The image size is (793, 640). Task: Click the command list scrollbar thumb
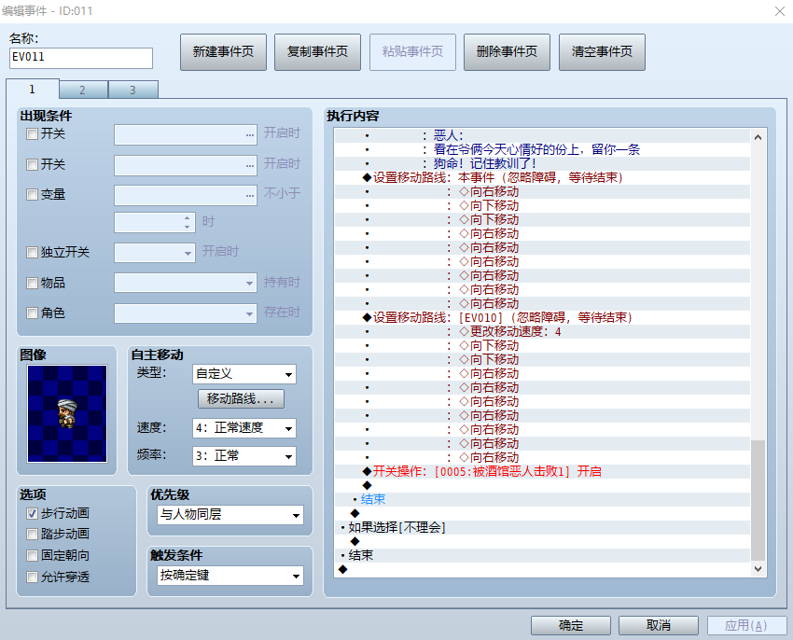(758, 500)
